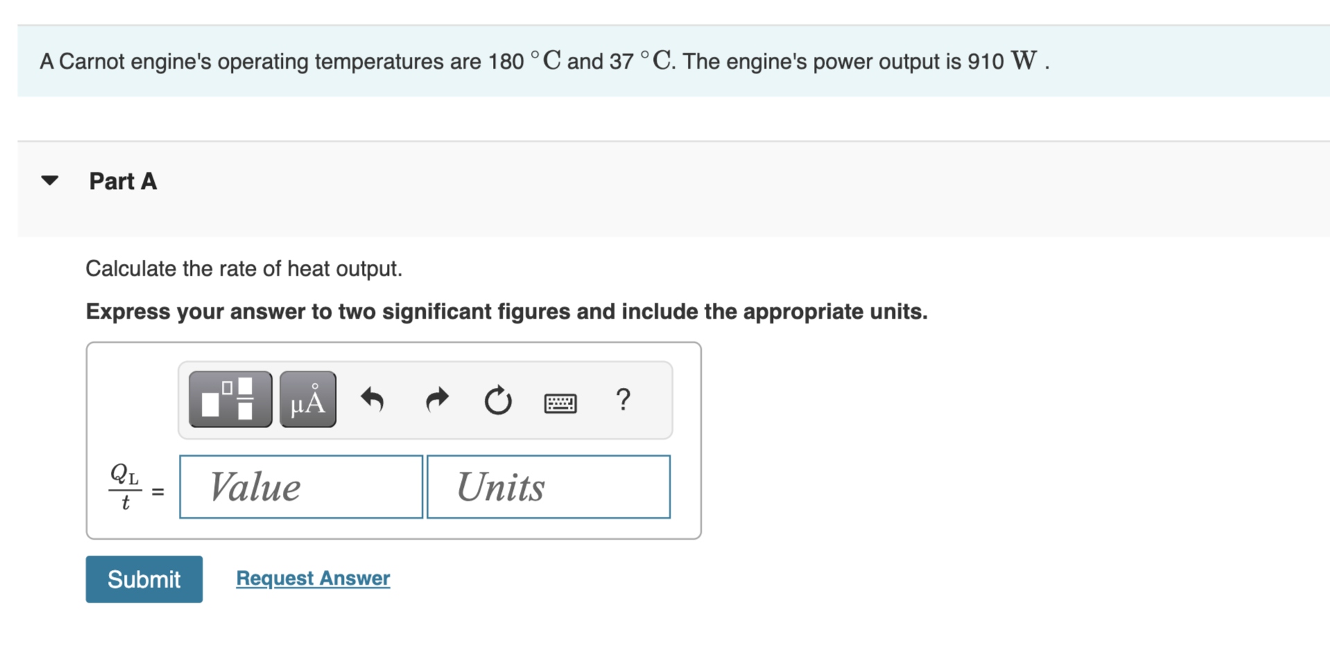Click the QL/t equation label
This screenshot has height=665, width=1330.
(126, 486)
